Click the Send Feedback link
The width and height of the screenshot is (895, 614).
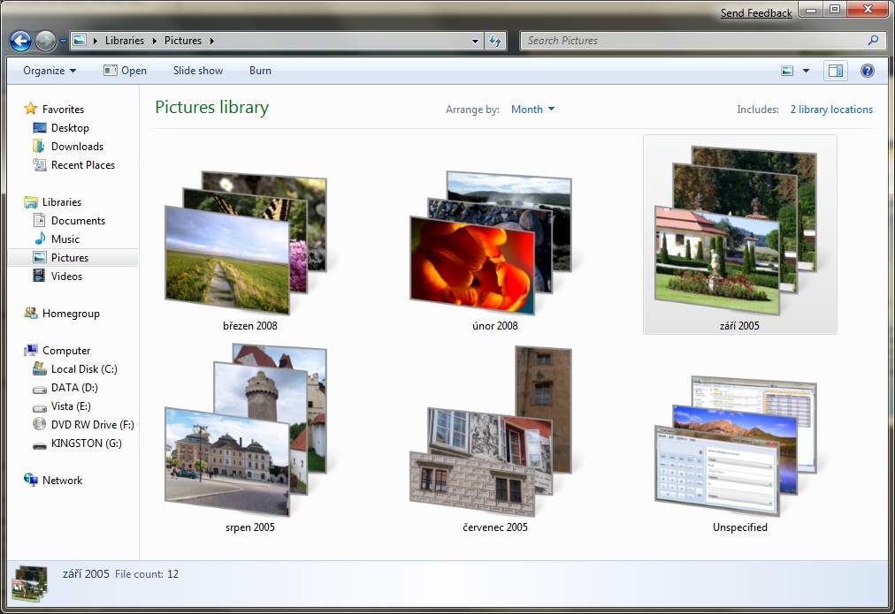(756, 12)
